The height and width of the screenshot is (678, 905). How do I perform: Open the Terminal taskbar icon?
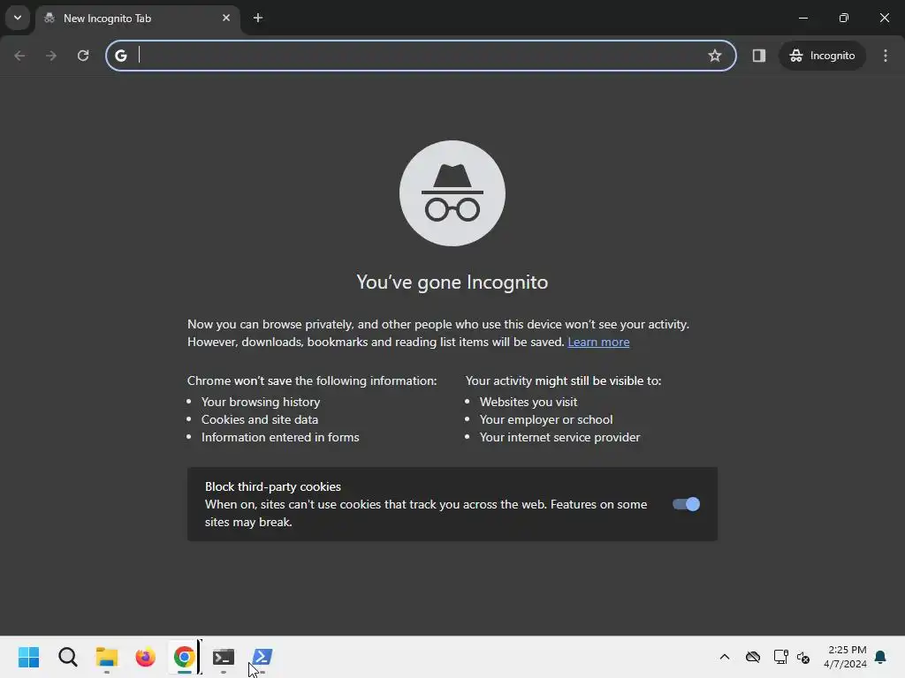click(x=224, y=657)
